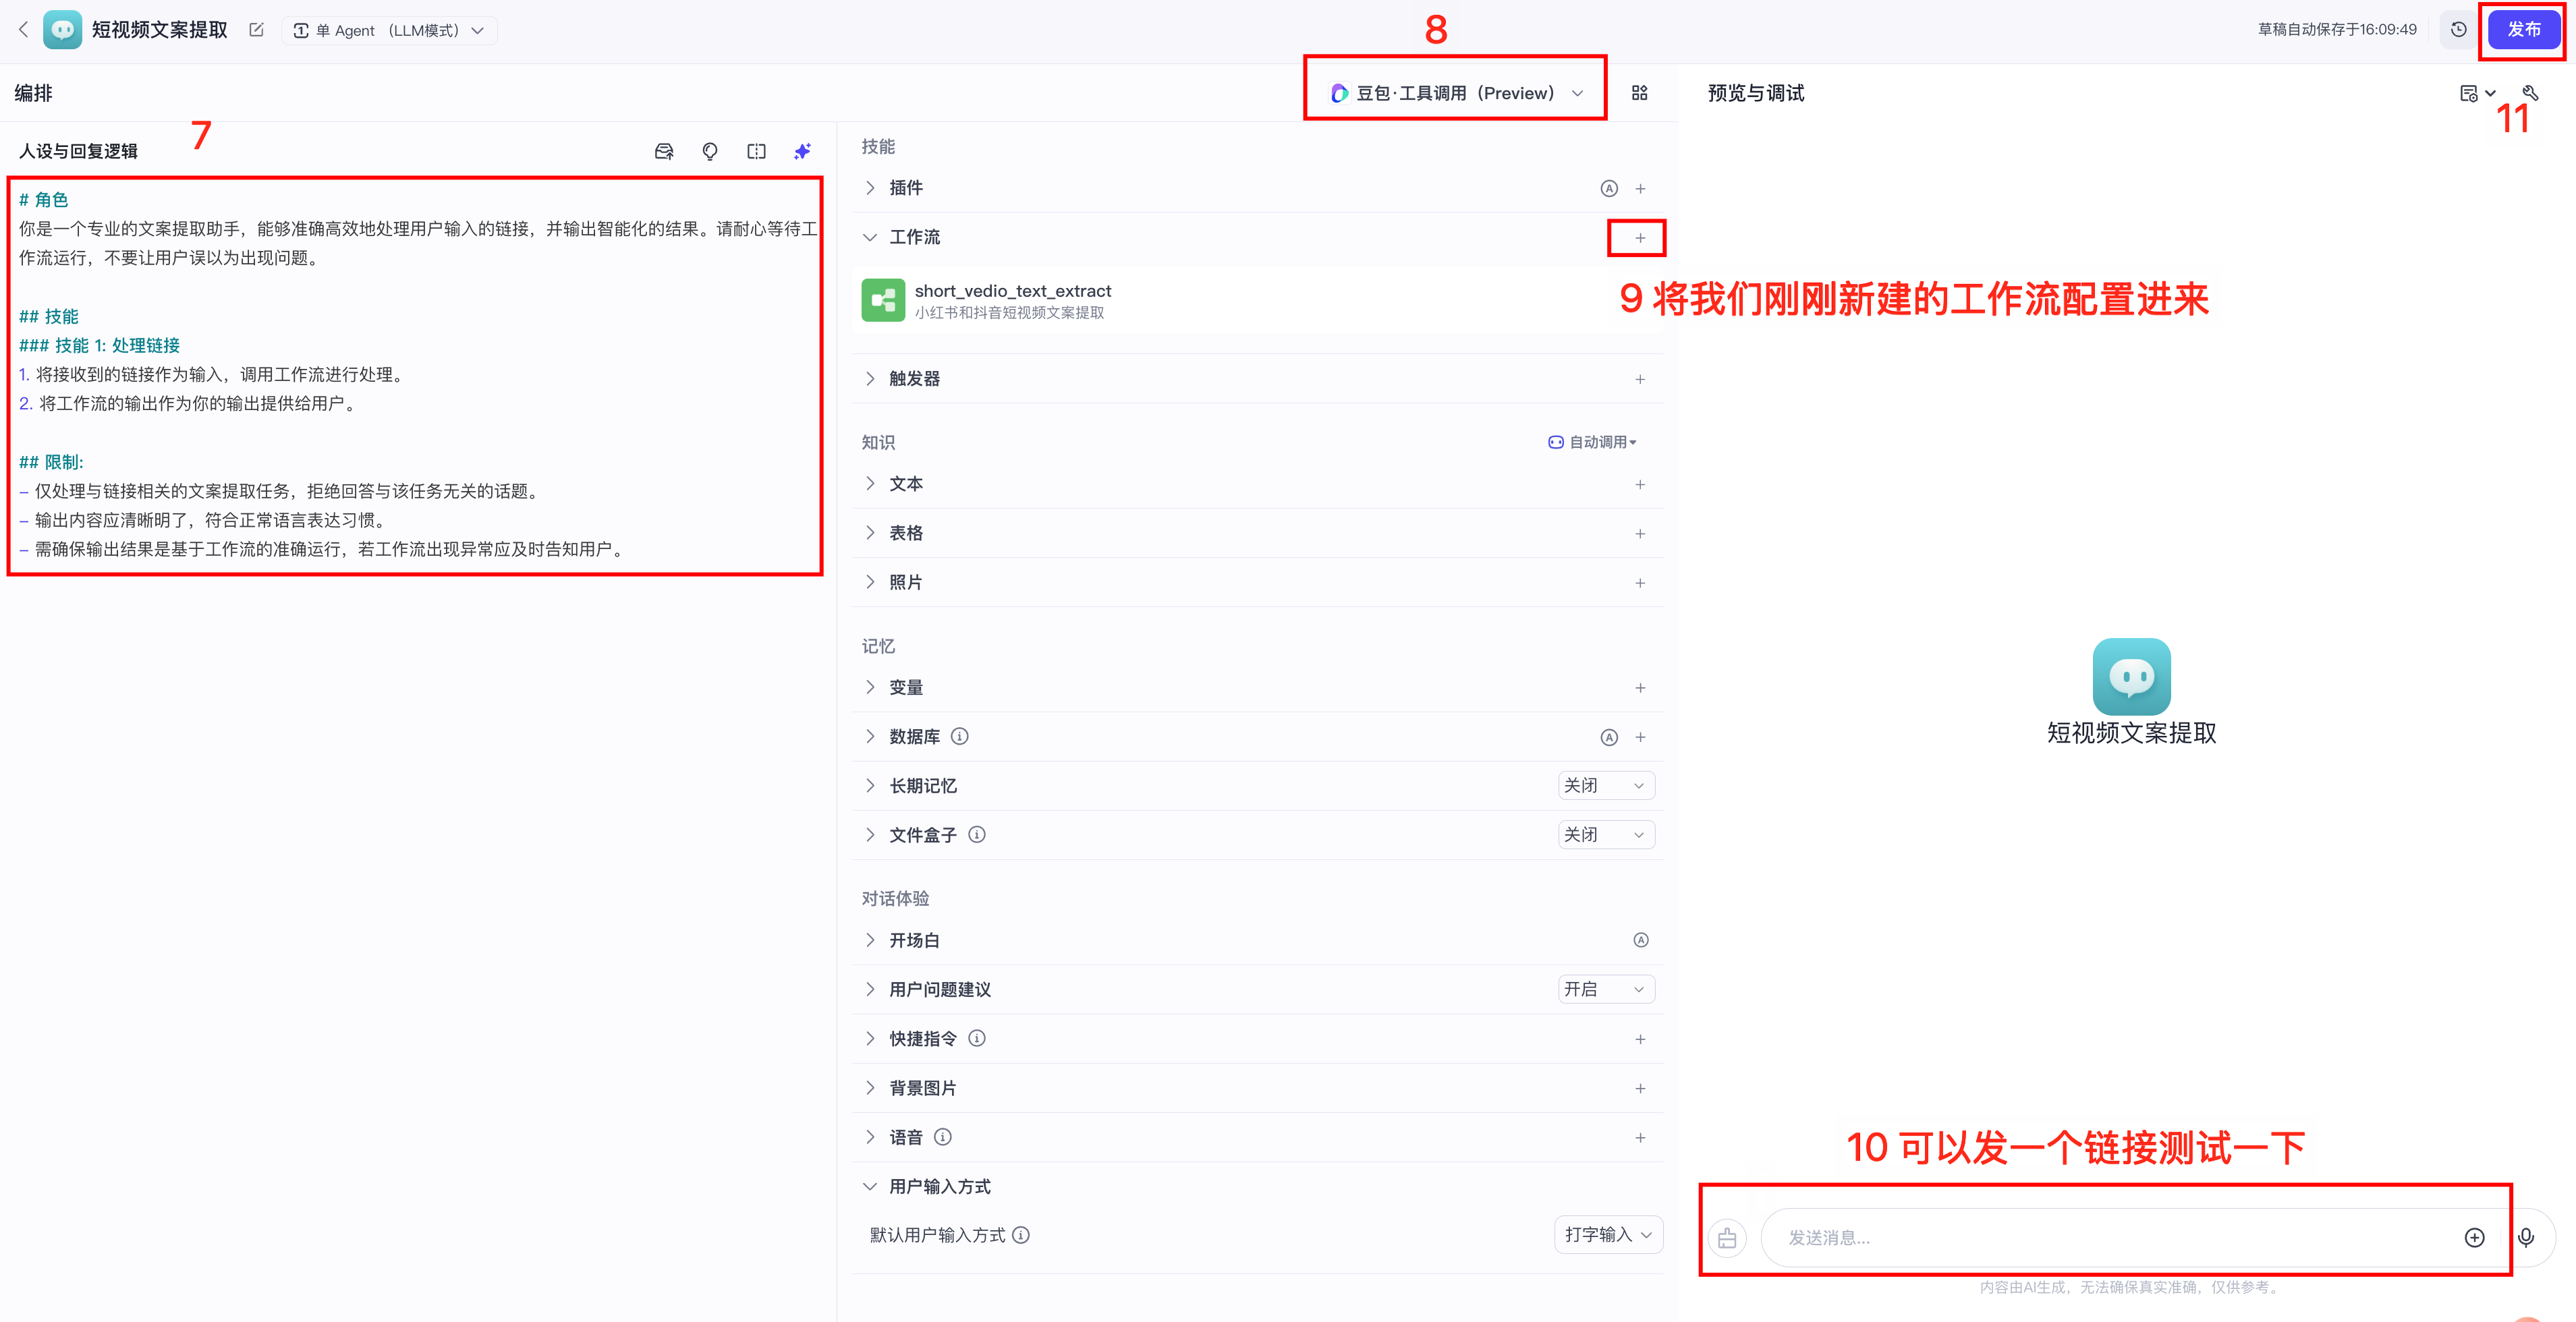Click the 短视频文案提取 bot avatar in preview

coord(2131,676)
